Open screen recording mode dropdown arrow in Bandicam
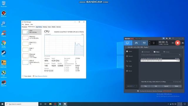188x106 pixels. coord(132,43)
